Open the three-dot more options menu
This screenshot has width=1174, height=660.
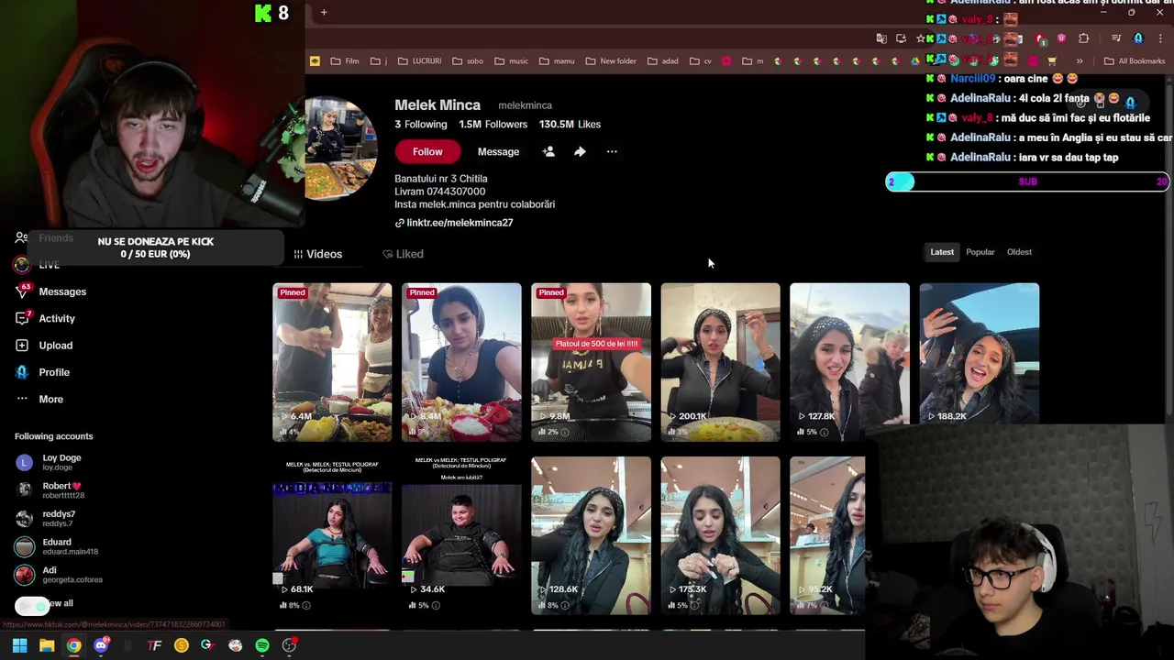pyautogui.click(x=612, y=151)
